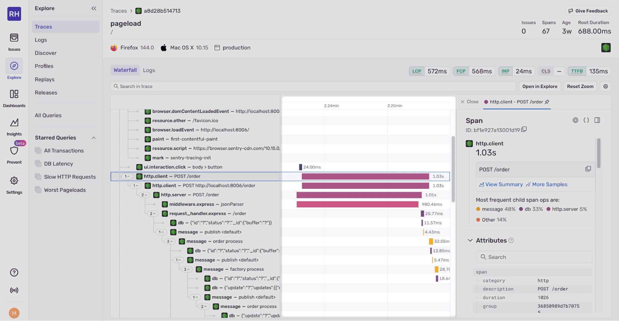619x321 pixels.
Task: Copy the span ID with copy icon
Action: click(x=524, y=130)
